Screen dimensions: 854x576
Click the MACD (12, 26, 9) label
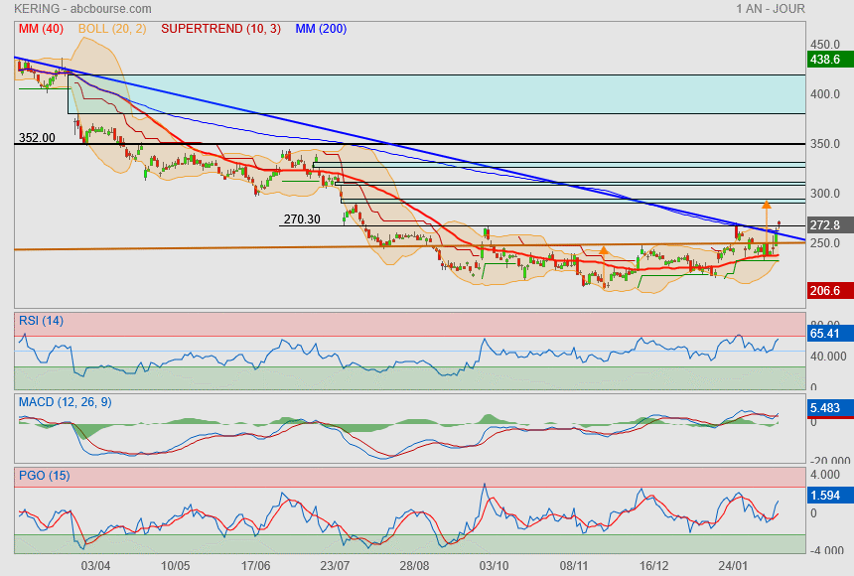(66, 402)
